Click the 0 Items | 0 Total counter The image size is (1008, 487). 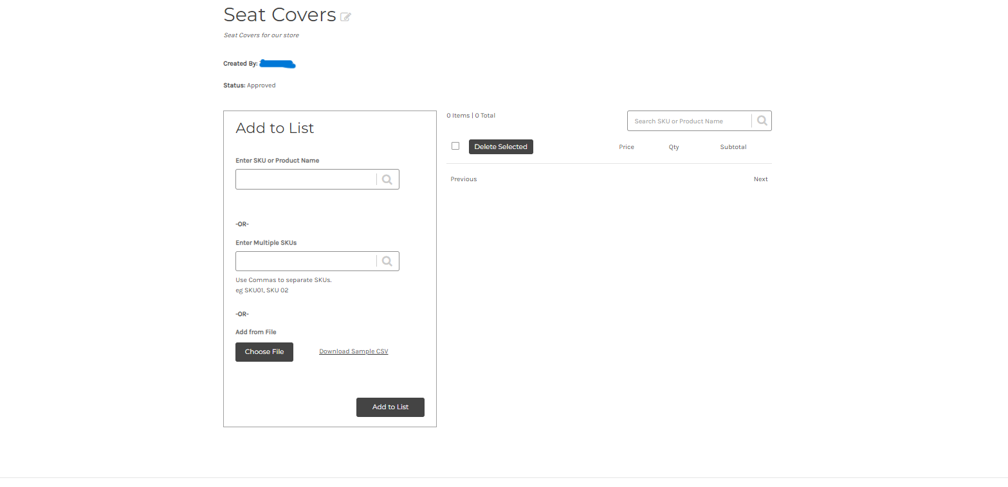pyautogui.click(x=471, y=116)
